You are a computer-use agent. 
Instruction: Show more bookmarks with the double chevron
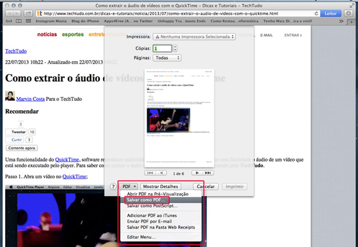341,21
